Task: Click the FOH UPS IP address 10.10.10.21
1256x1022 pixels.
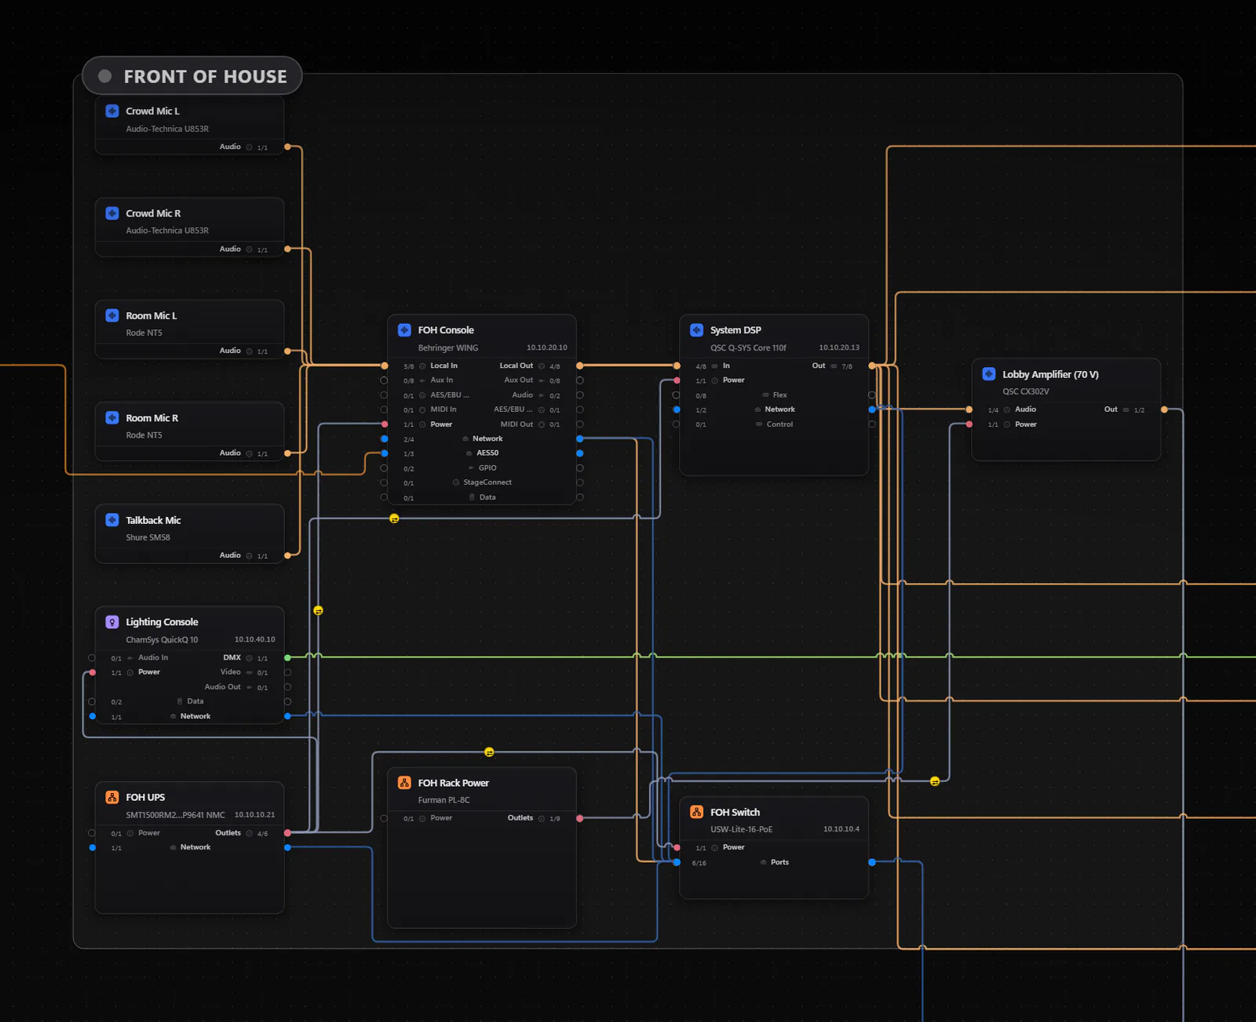Action: [254, 815]
